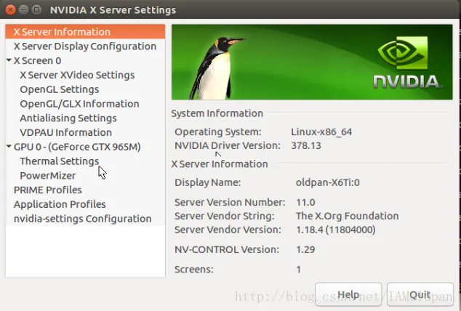Click the Quit button
Image resolution: width=461 pixels, height=311 pixels.
[420, 294]
